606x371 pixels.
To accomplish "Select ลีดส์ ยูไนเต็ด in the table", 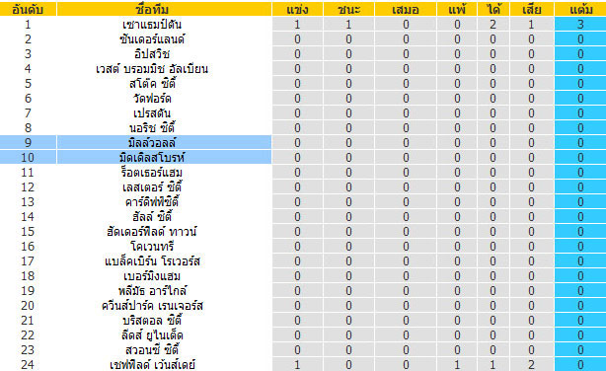I will click(x=152, y=335).
